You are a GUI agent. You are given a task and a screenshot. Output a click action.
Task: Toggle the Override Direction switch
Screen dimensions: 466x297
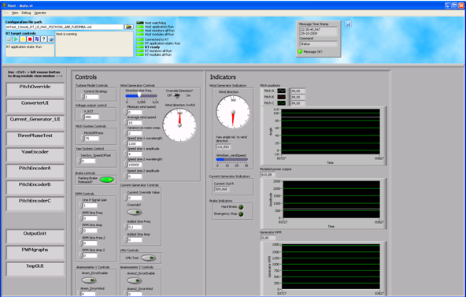[177, 95]
